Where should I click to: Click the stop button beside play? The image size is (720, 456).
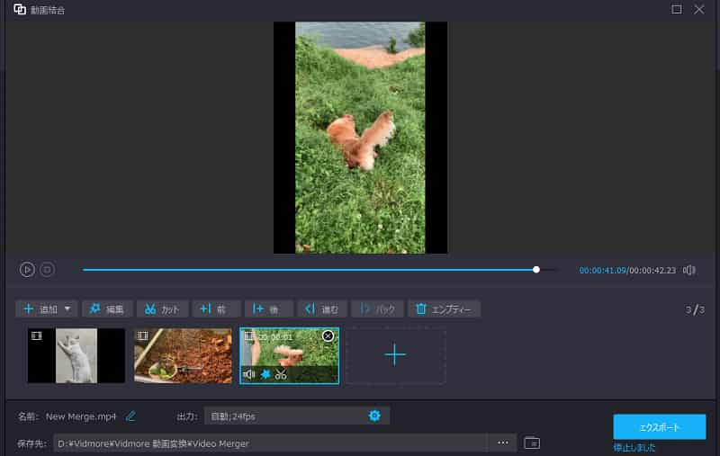pos(48,269)
